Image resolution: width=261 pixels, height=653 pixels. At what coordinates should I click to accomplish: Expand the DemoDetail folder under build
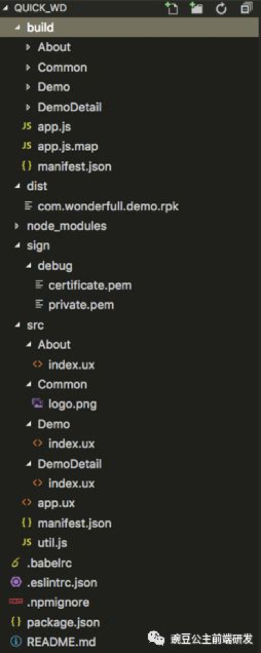[x=130, y=107]
